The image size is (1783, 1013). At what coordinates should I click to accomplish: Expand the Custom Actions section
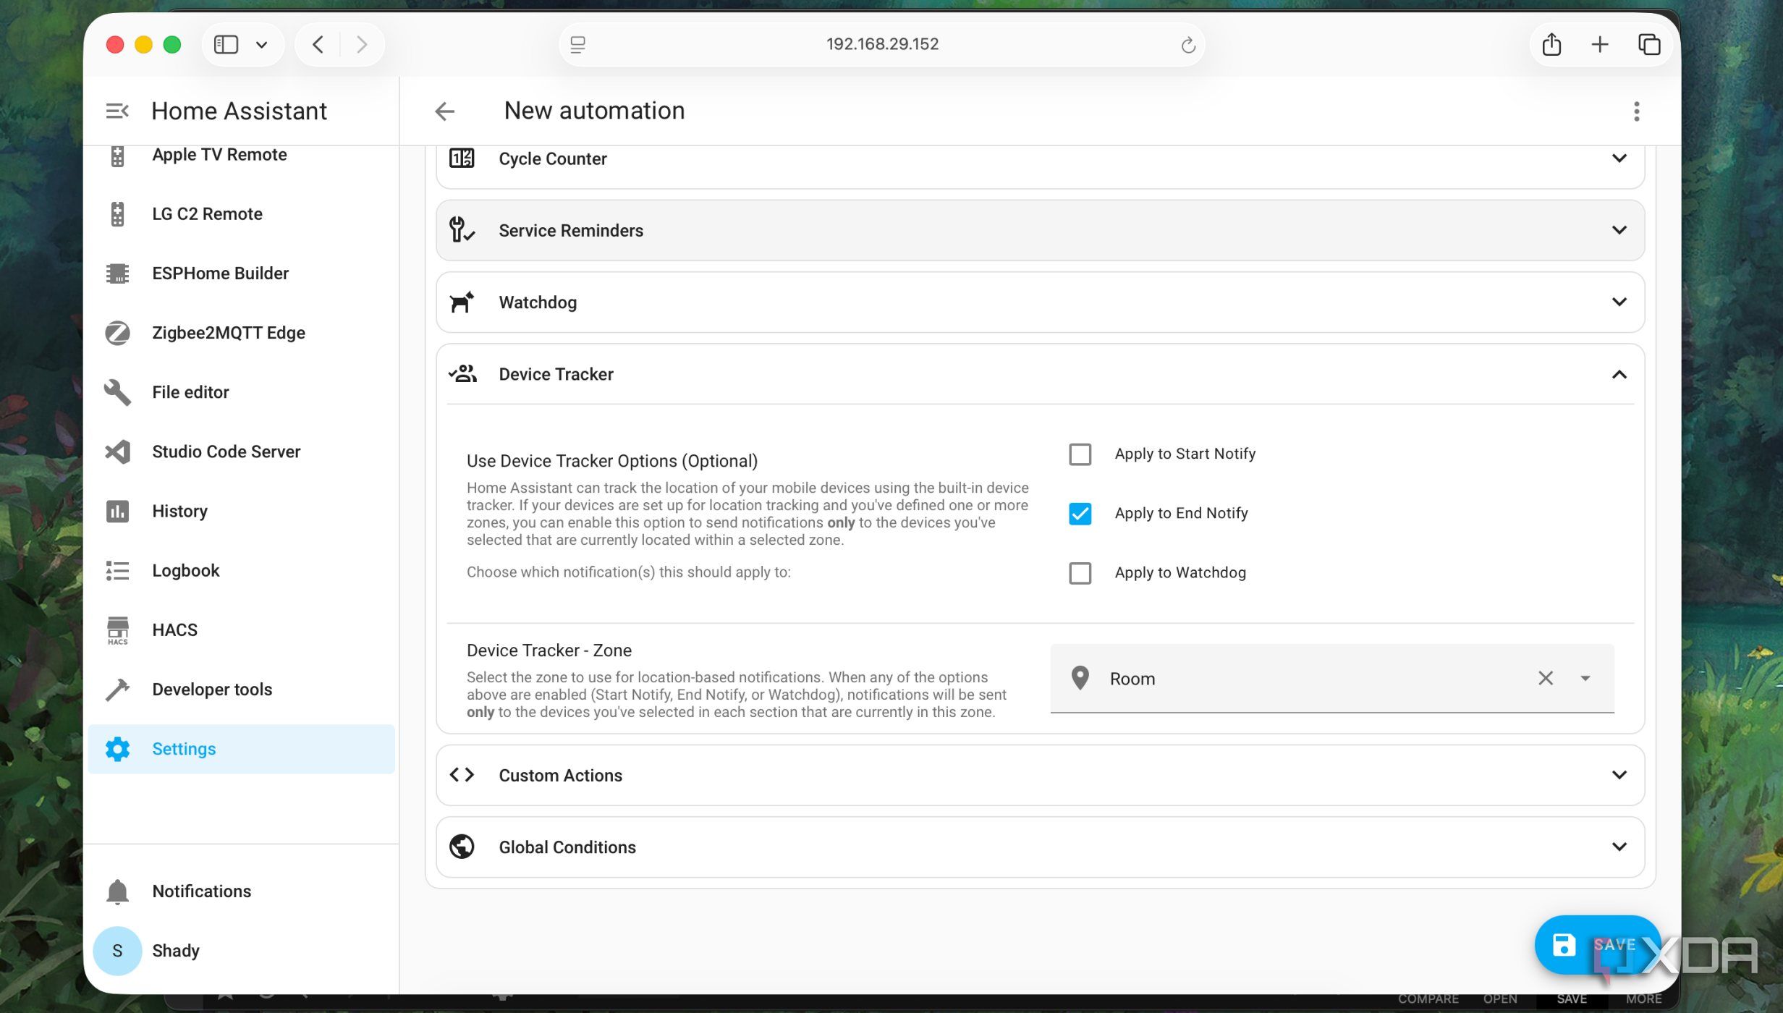pyautogui.click(x=1040, y=775)
